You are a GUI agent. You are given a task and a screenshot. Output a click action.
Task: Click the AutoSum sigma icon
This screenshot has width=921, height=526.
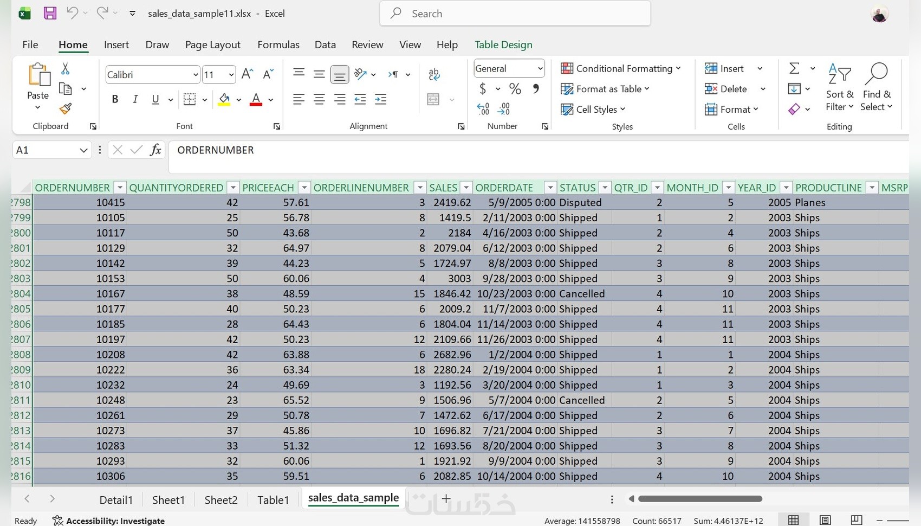click(x=794, y=68)
